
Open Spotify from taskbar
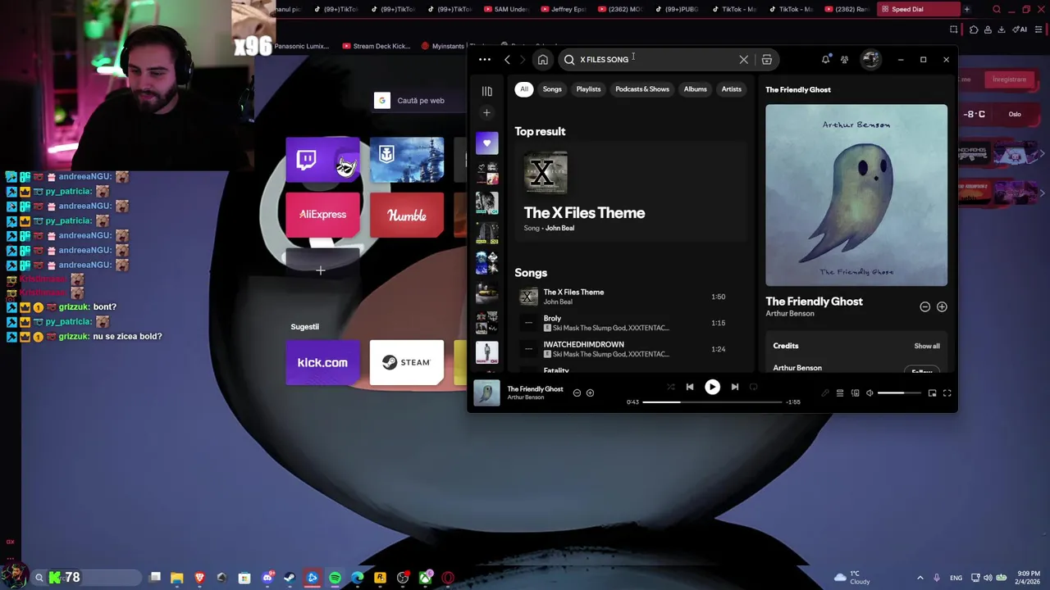[335, 578]
